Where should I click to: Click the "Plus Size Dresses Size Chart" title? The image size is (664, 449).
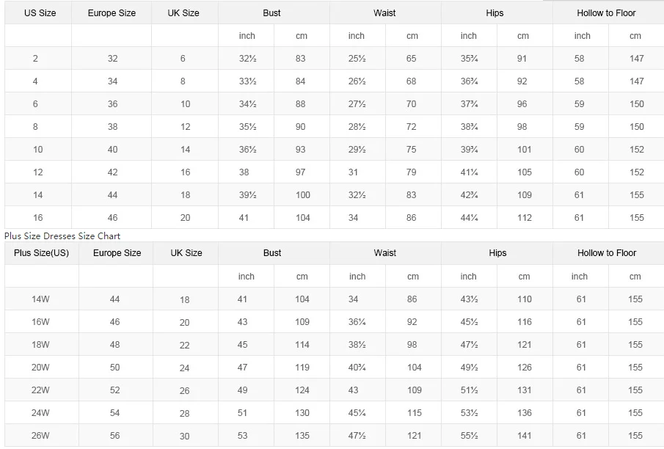[x=62, y=236]
